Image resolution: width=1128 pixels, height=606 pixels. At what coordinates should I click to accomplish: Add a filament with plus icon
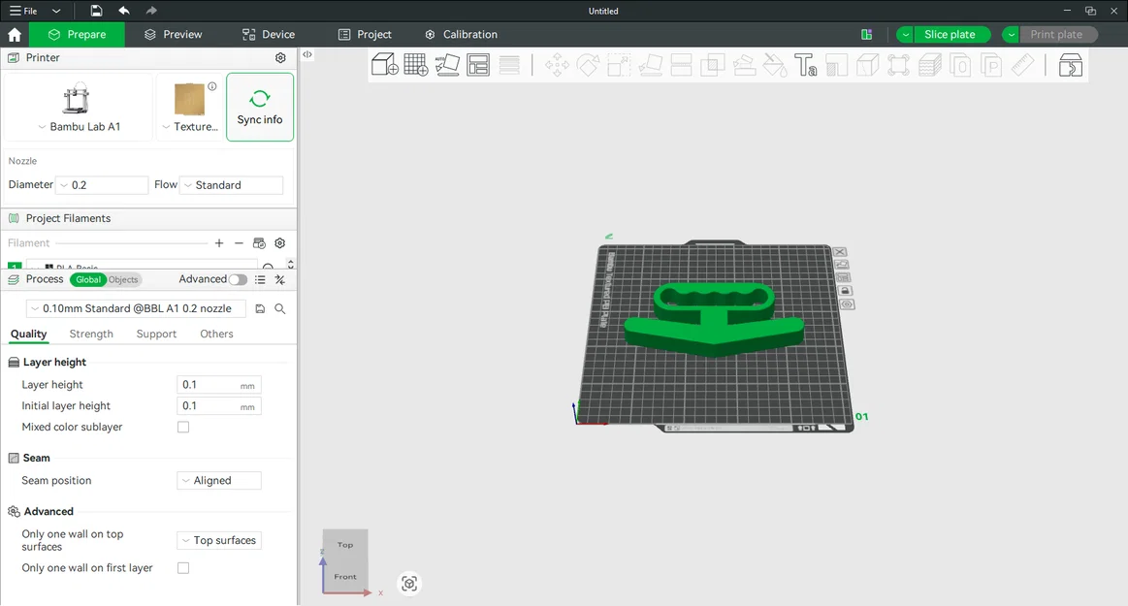(218, 243)
